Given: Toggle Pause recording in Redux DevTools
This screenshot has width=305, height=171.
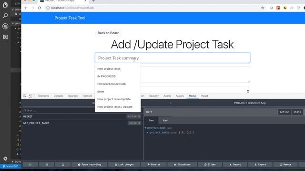Looking at the screenshot, I should (90, 164).
